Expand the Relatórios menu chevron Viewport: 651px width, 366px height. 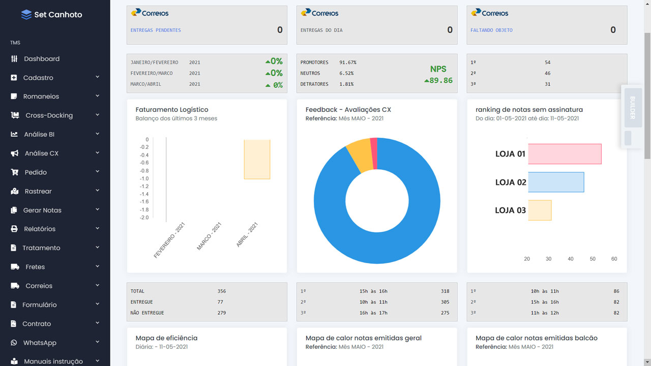pos(97,229)
